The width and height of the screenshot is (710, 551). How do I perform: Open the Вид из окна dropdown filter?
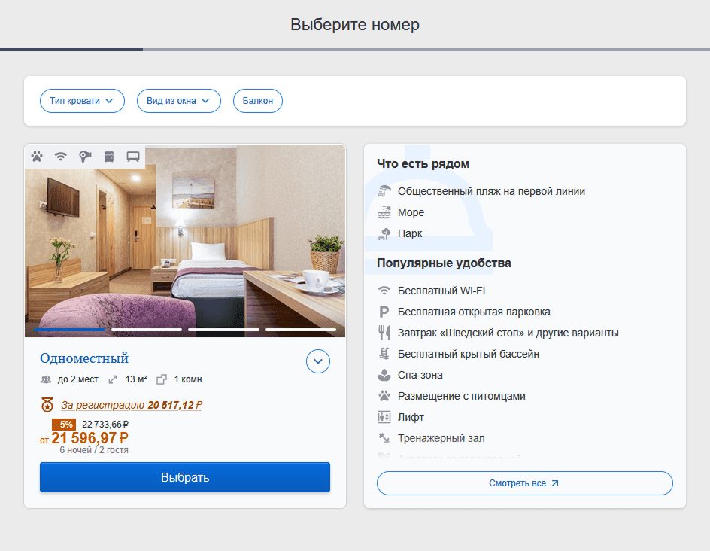[x=179, y=101]
